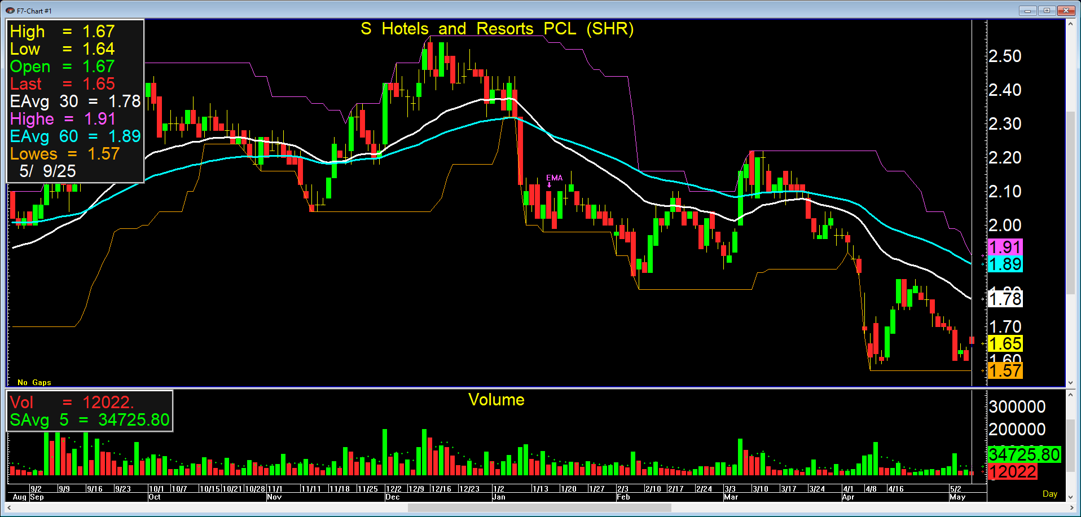Click the magenta 1.91 price axis tag
The image size is (1081, 517).
point(1005,247)
